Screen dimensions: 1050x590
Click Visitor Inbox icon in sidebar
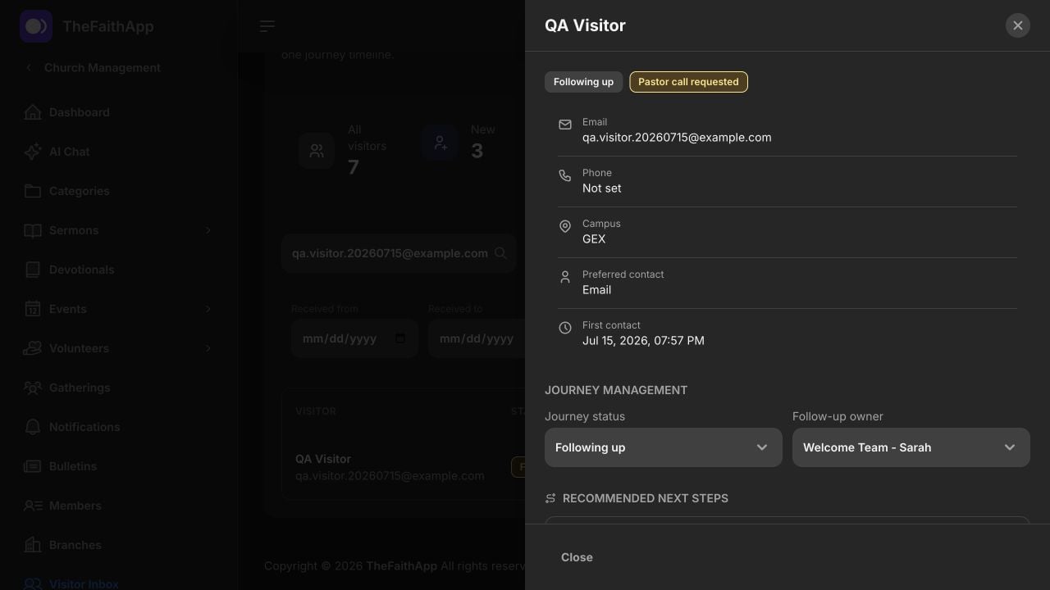[x=33, y=583]
